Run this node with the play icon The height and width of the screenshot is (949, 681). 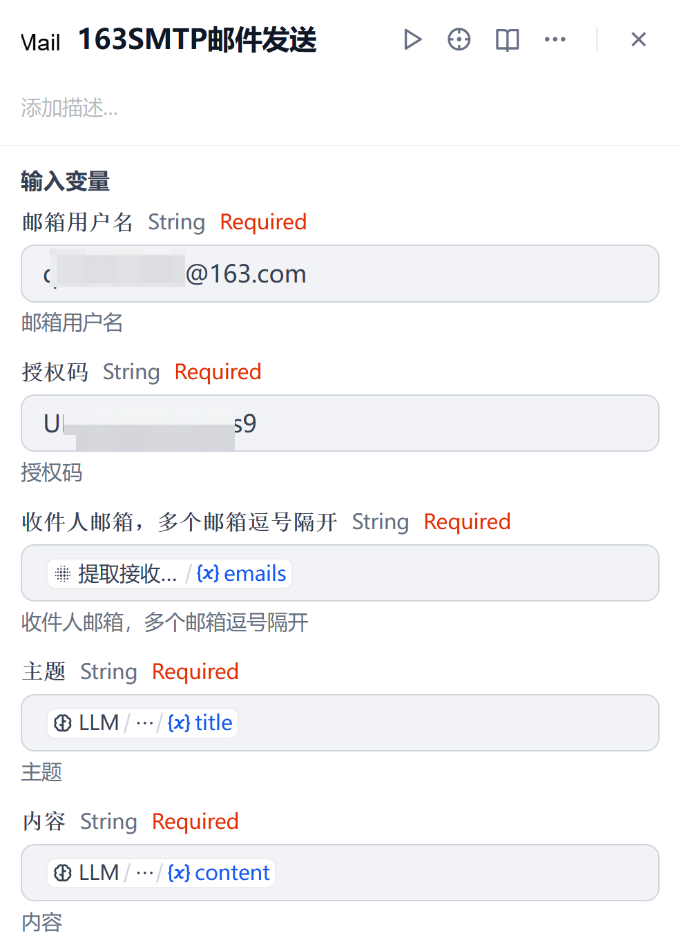tap(412, 39)
